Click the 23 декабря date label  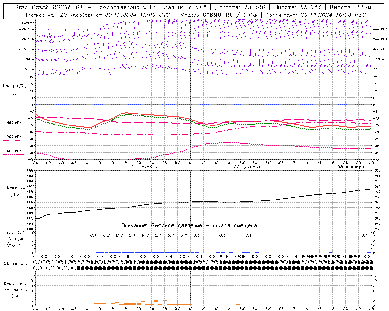(x=351, y=167)
